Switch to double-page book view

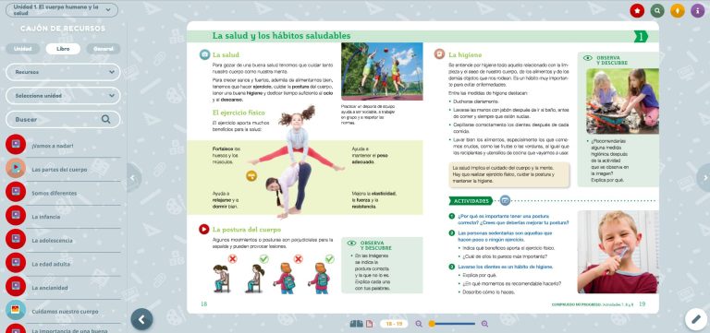click(356, 324)
